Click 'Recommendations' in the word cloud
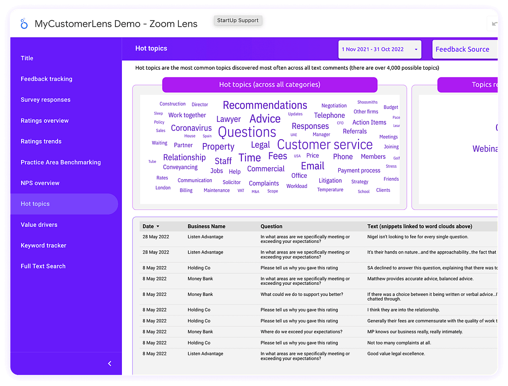 (265, 105)
